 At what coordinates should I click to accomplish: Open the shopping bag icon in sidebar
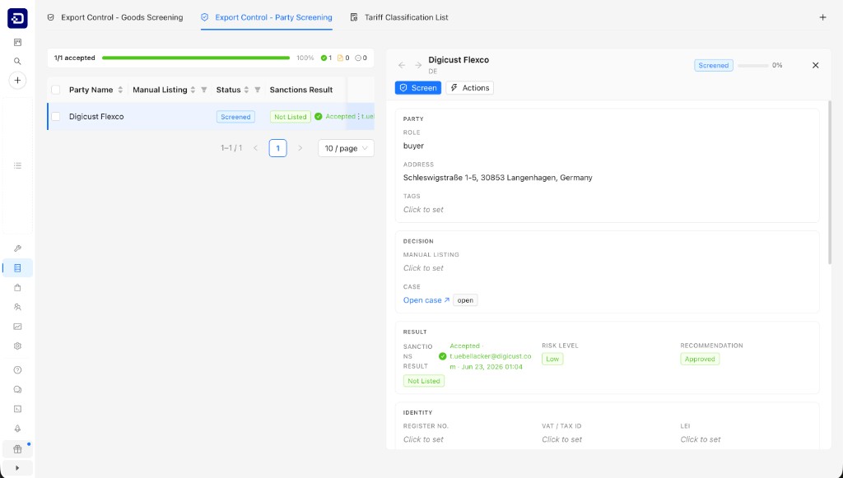(x=17, y=287)
